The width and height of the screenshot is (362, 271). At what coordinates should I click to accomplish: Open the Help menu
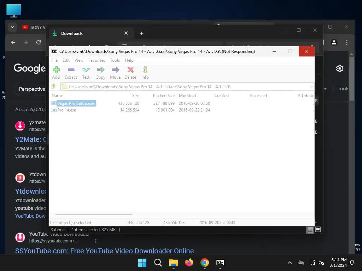pos(129,60)
